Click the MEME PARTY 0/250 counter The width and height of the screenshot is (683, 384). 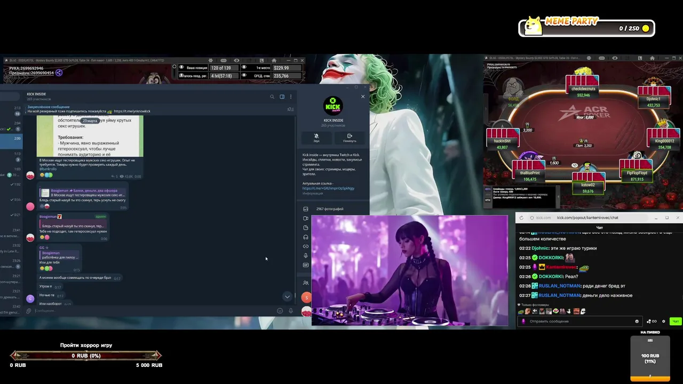point(587,28)
